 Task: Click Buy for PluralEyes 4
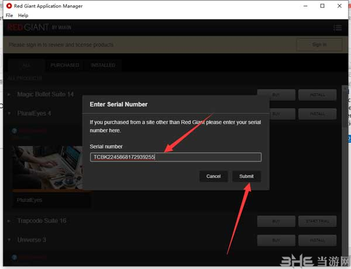(282, 114)
